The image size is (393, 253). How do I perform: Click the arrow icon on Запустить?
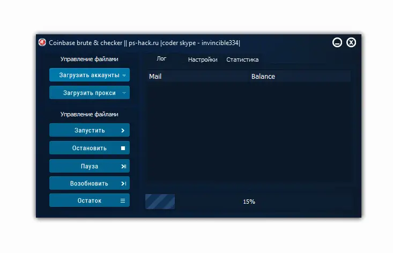point(123,131)
